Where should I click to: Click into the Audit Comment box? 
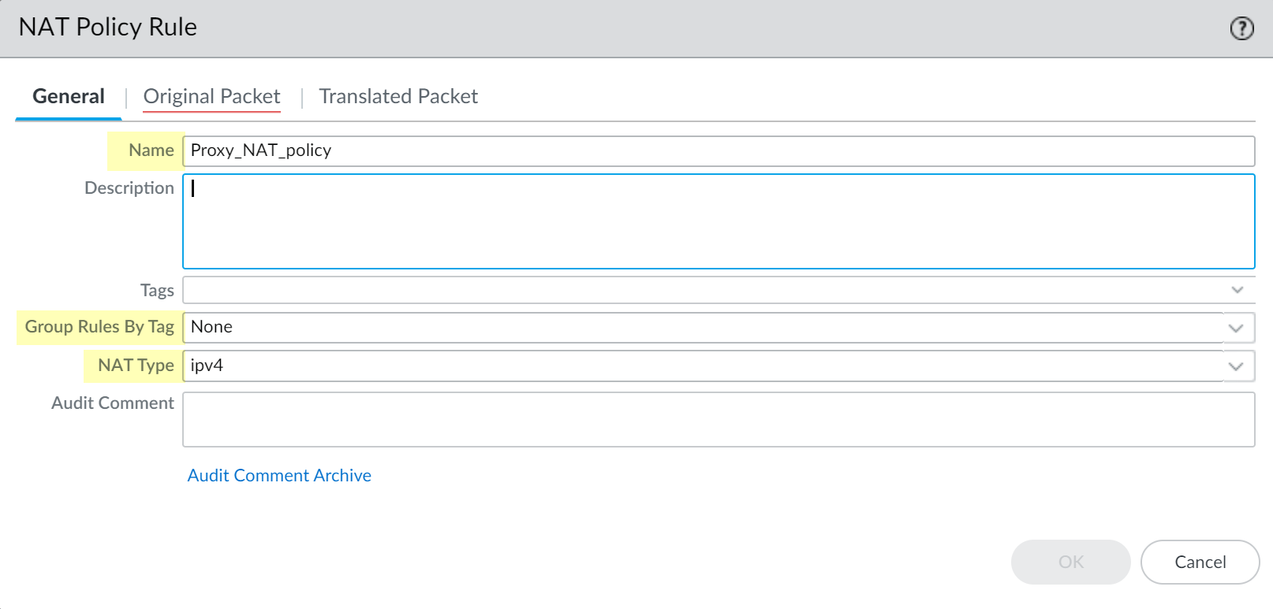tap(718, 419)
